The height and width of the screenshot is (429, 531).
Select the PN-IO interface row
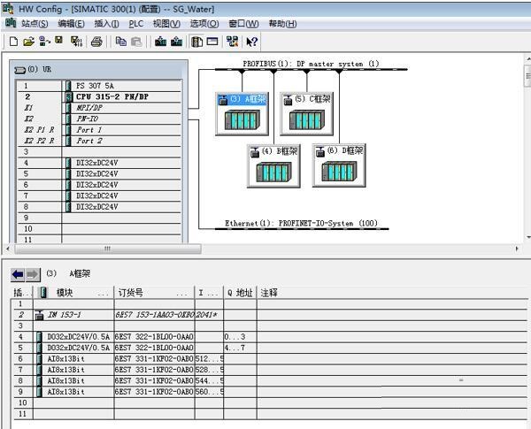pos(99,119)
